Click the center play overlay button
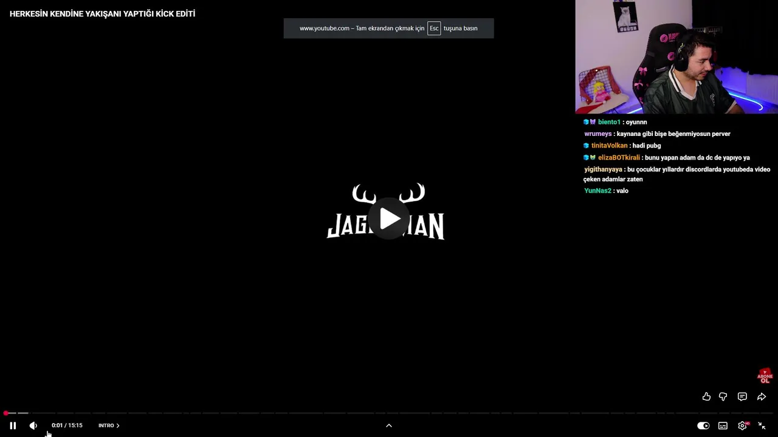Screen dimensions: 778x437 coord(389,218)
